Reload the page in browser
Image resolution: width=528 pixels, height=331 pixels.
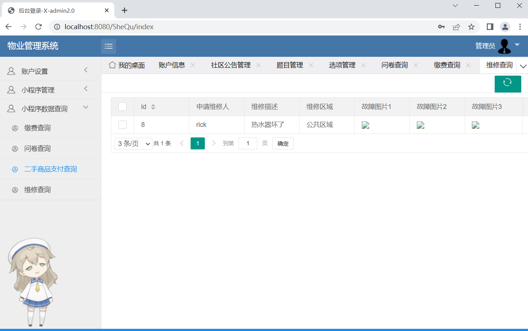pyautogui.click(x=38, y=27)
